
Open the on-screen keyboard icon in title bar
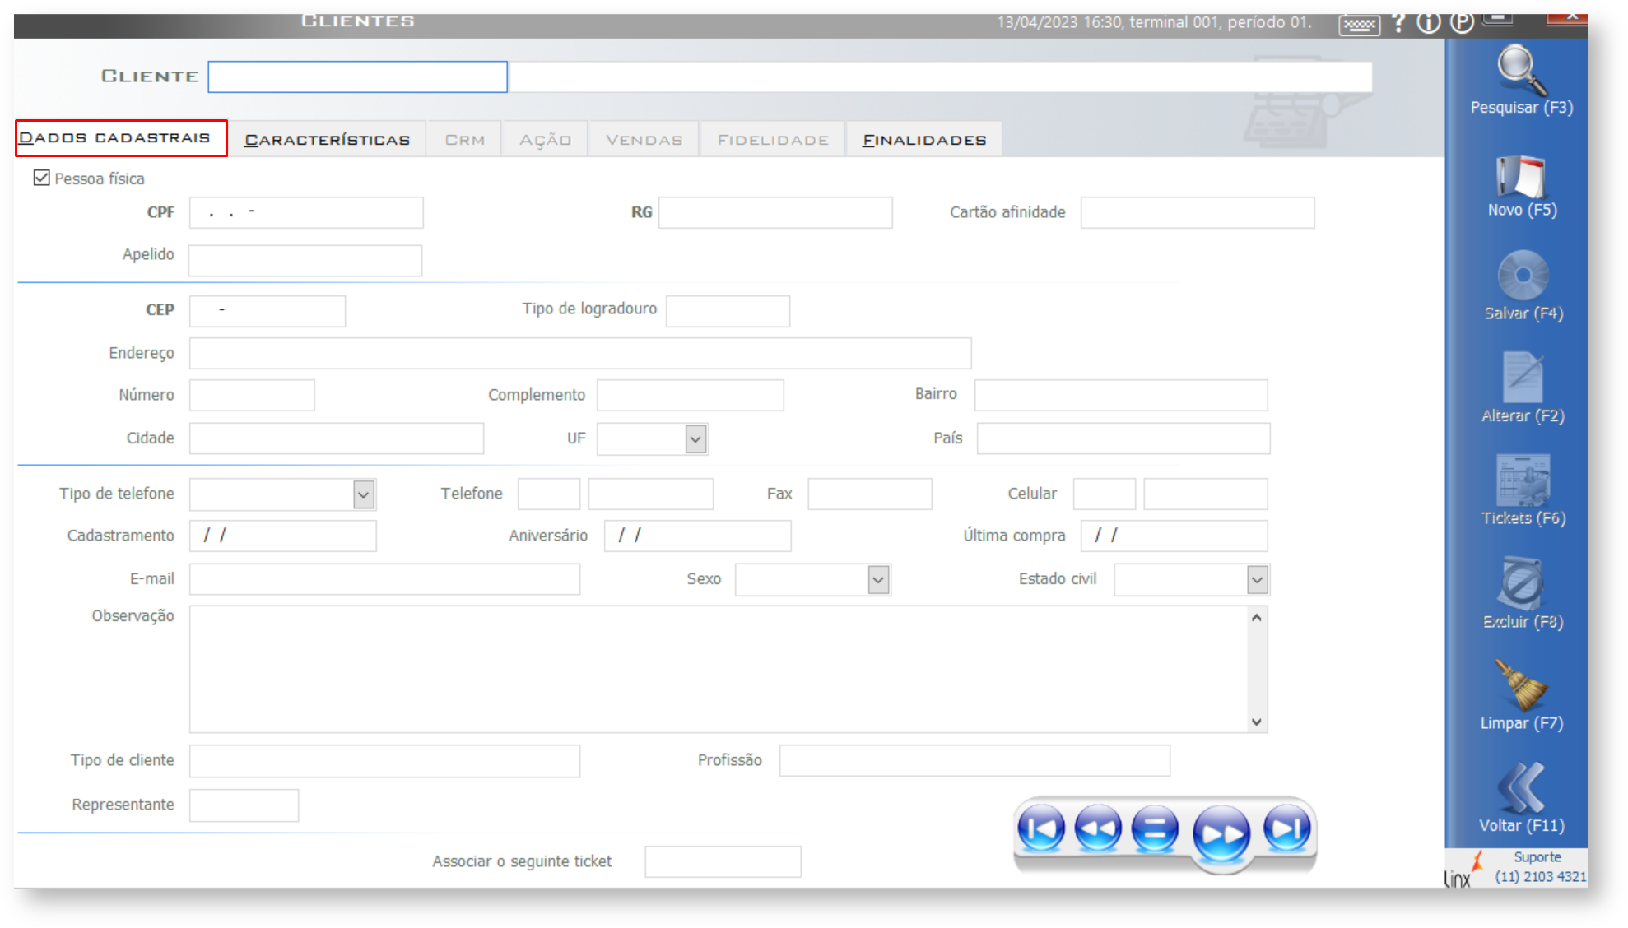click(x=1359, y=25)
